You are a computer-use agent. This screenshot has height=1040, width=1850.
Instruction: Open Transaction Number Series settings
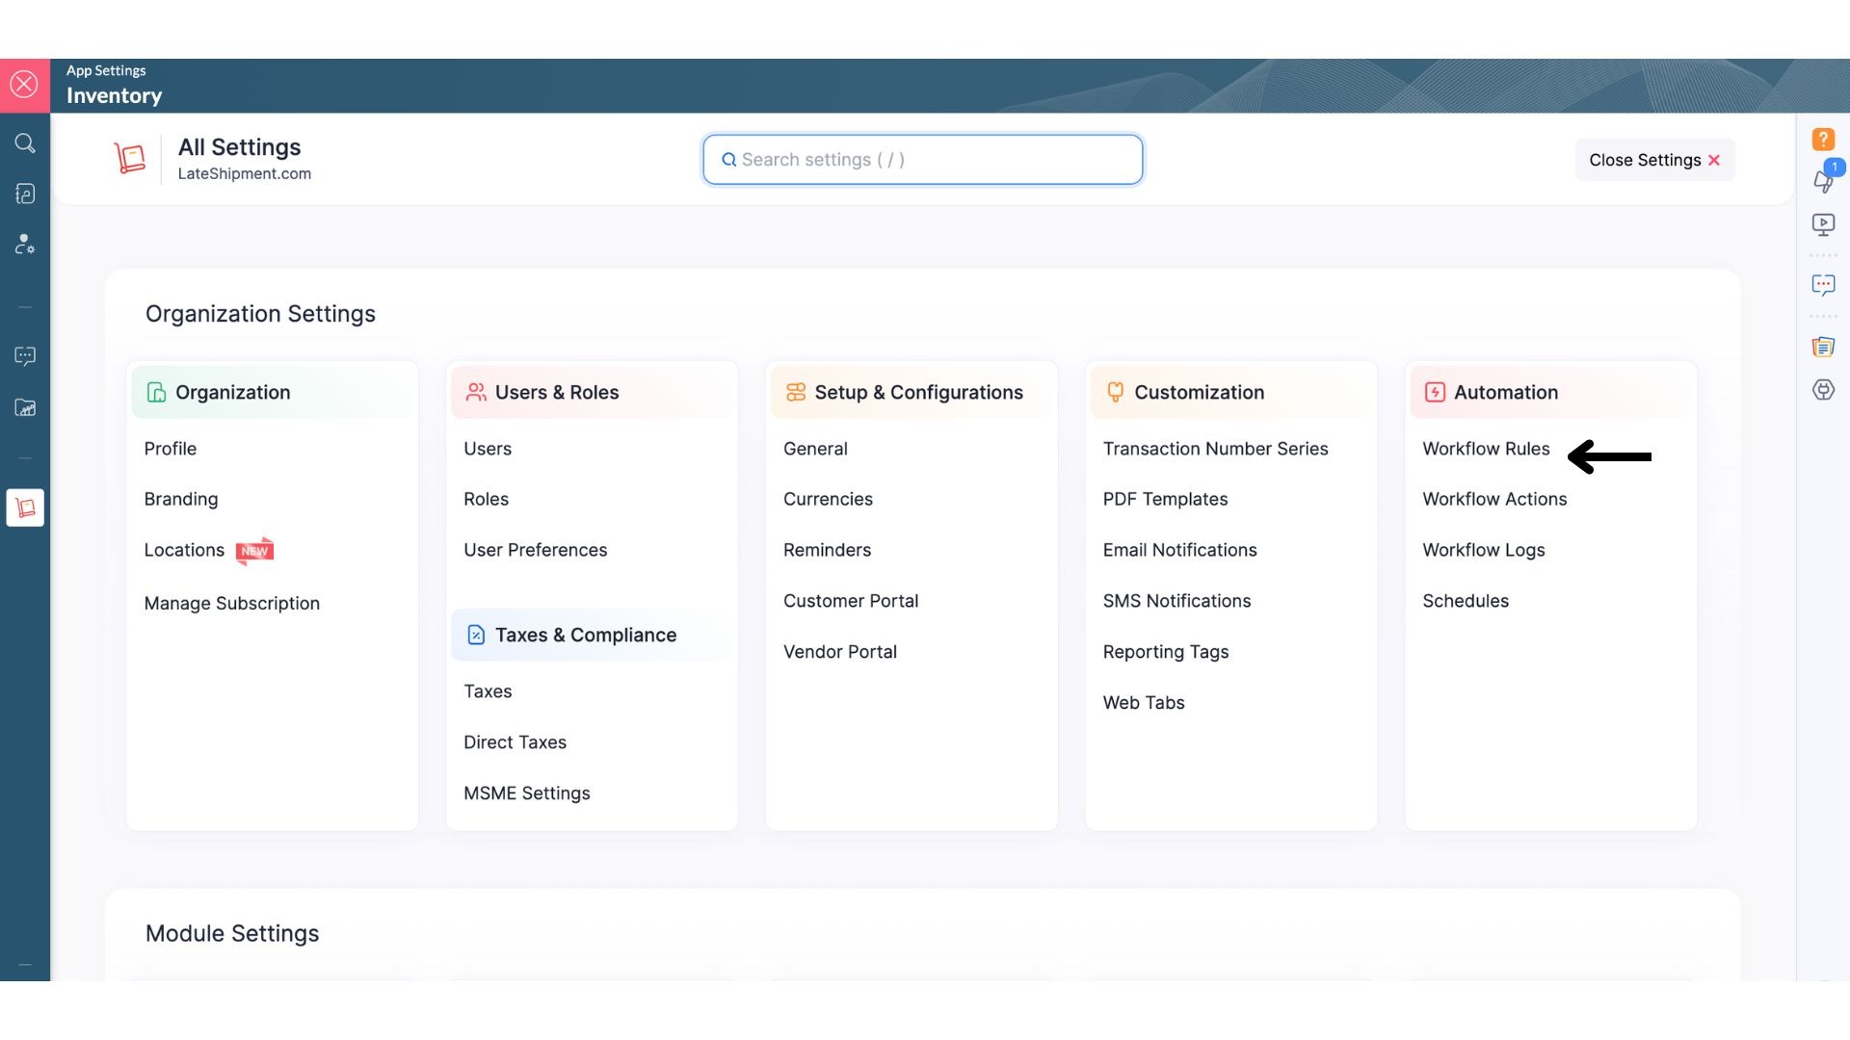click(1215, 449)
